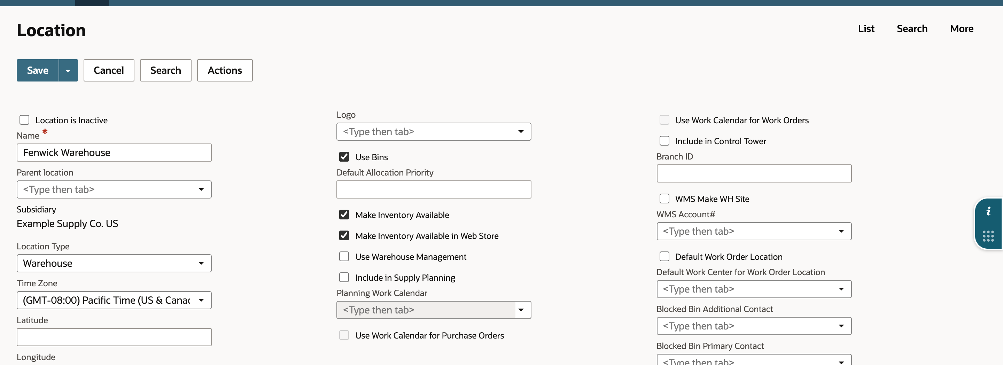Click the Save button

38,70
